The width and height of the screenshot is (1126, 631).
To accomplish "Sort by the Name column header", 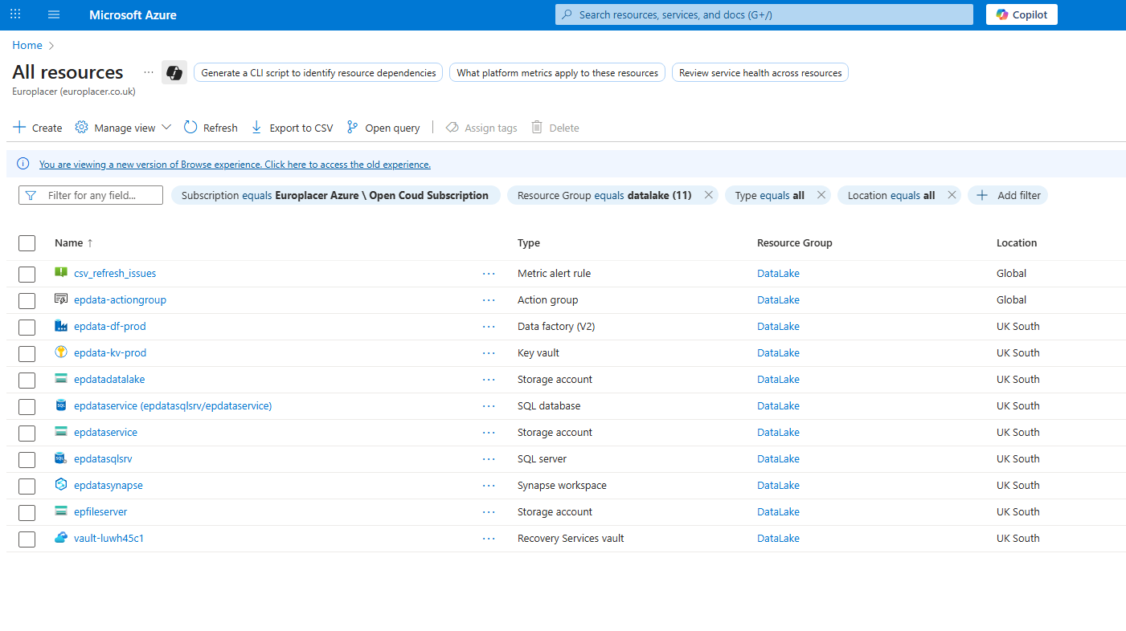I will (x=69, y=242).
